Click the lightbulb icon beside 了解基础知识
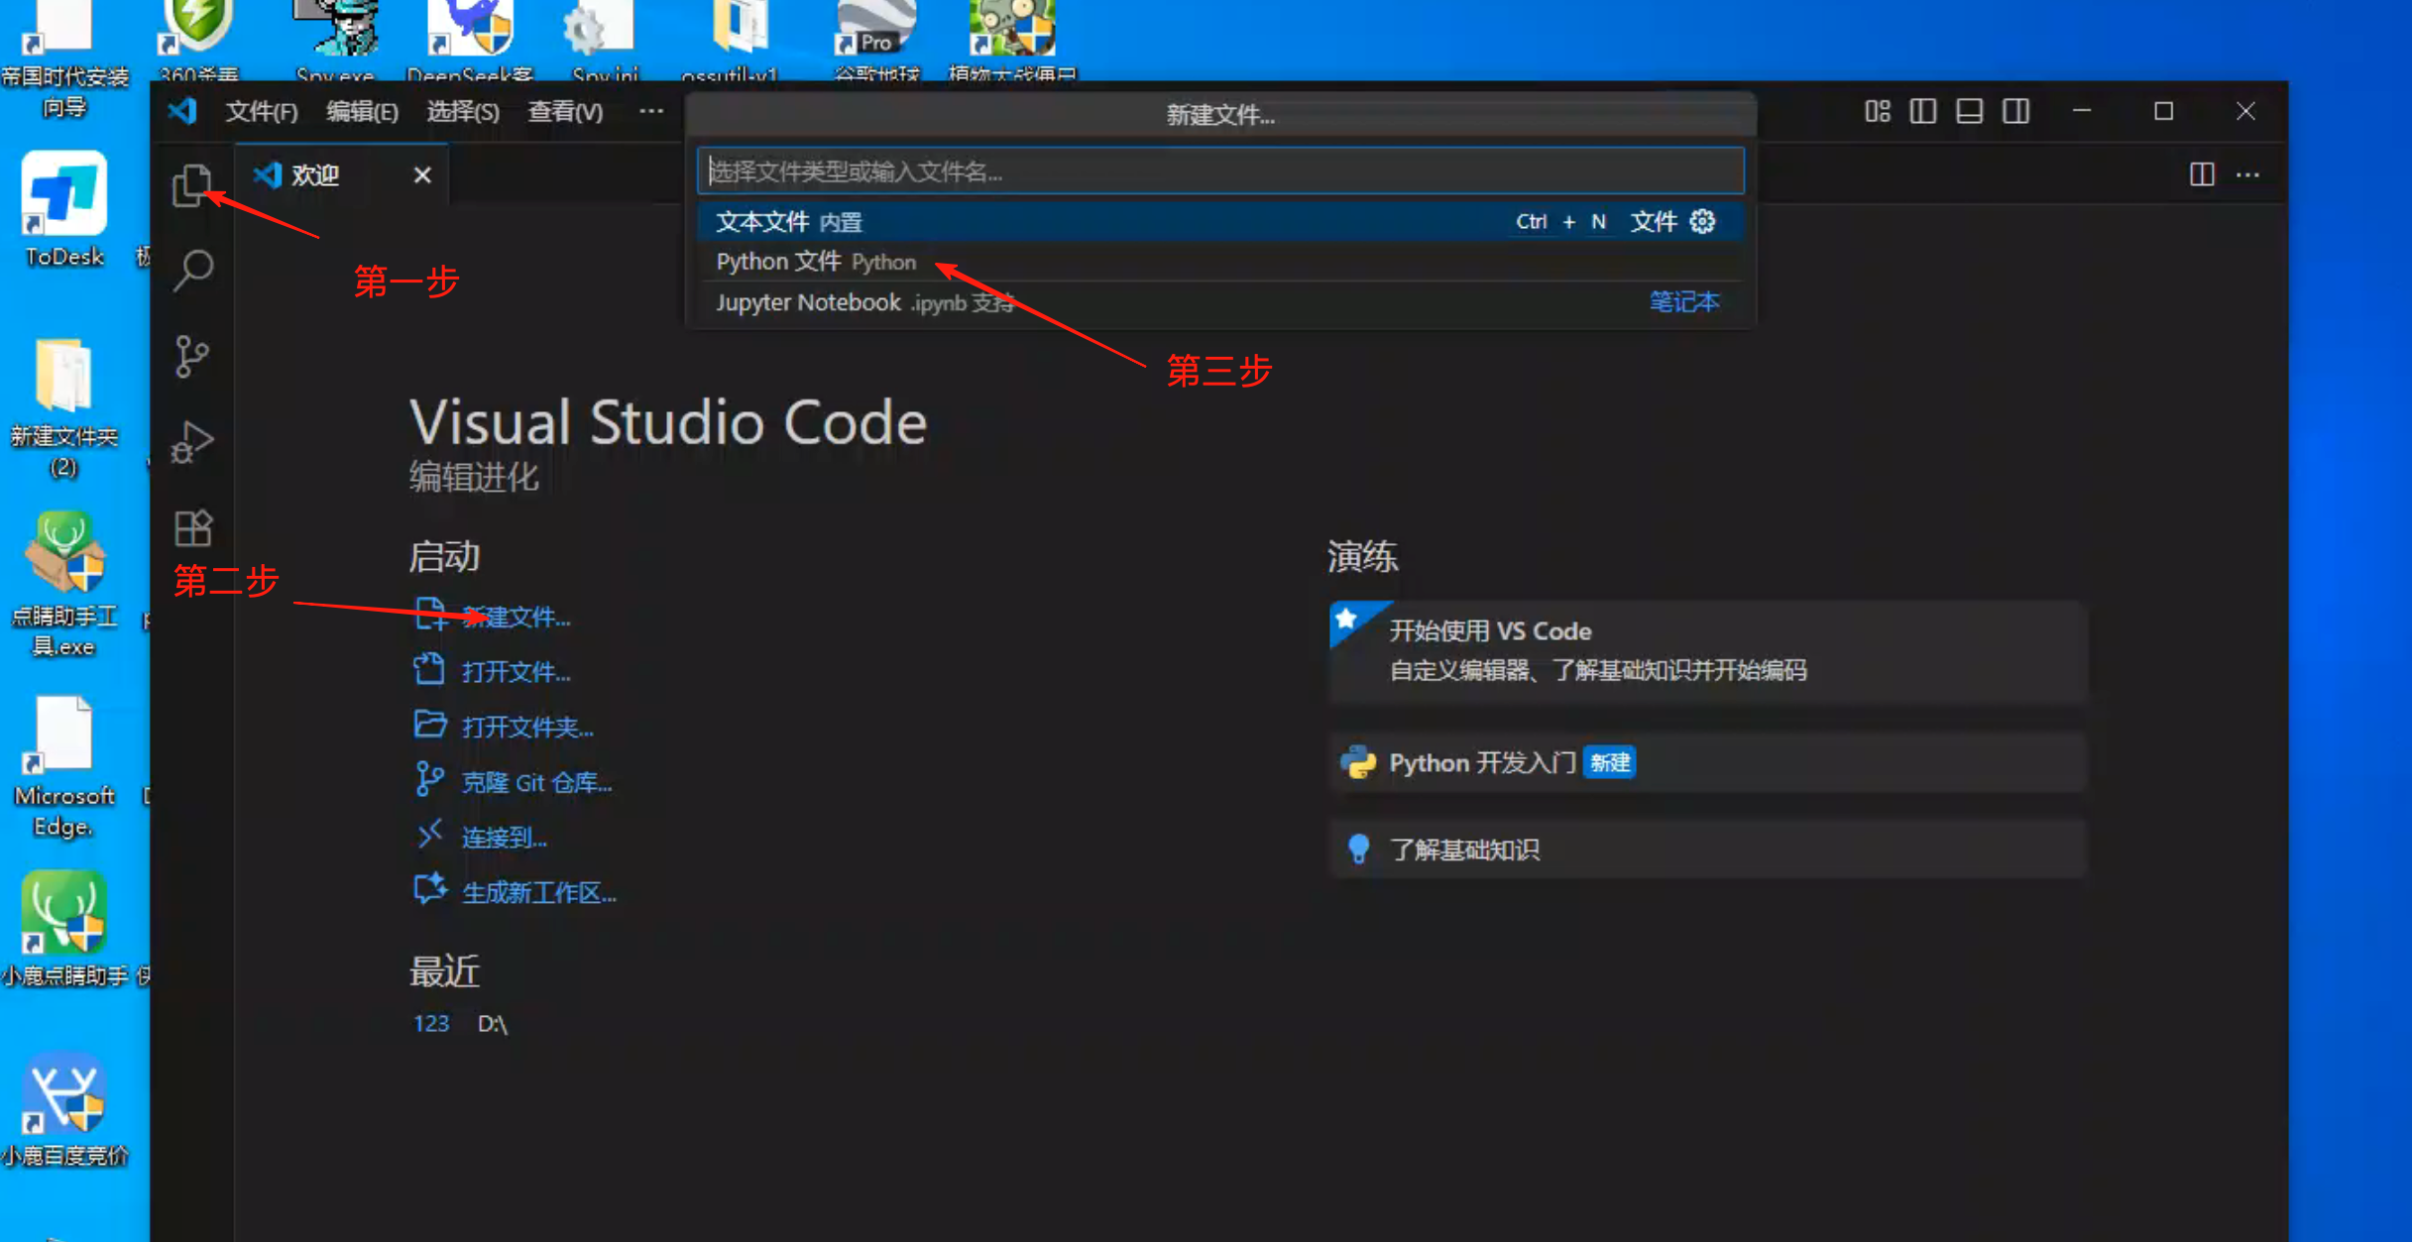 (x=1359, y=849)
